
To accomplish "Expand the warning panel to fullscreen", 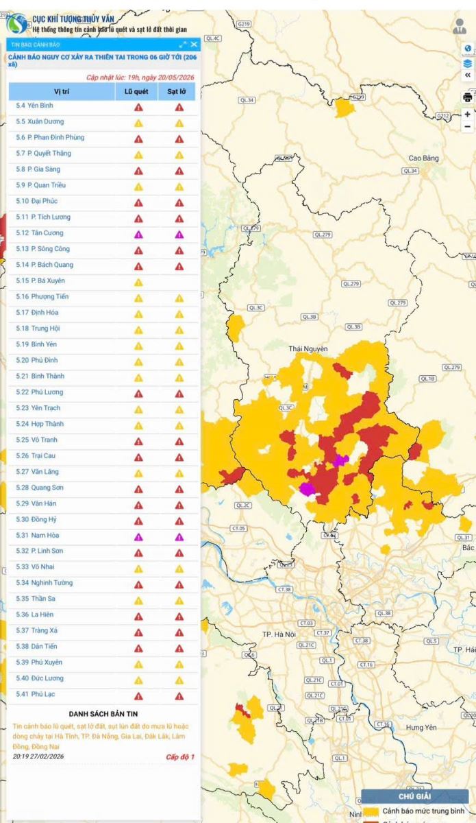I will tap(182, 44).
